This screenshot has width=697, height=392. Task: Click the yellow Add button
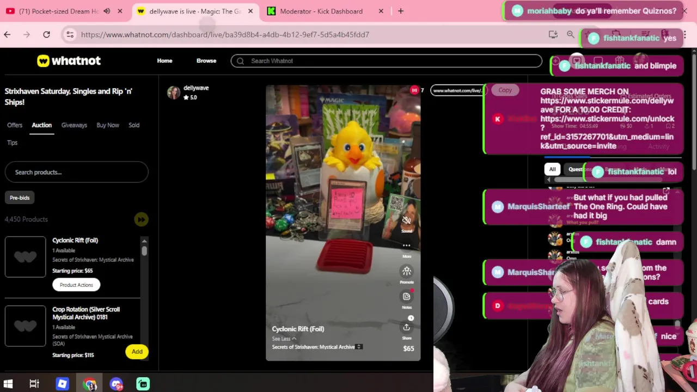(x=137, y=352)
